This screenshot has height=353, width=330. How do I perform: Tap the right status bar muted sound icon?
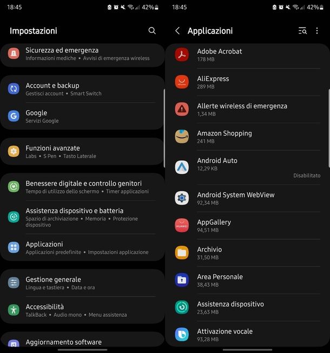coord(288,7)
